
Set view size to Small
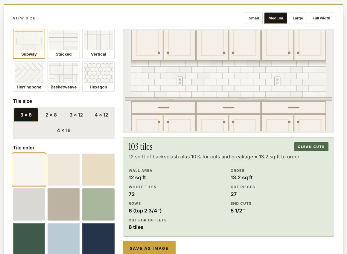coord(254,18)
